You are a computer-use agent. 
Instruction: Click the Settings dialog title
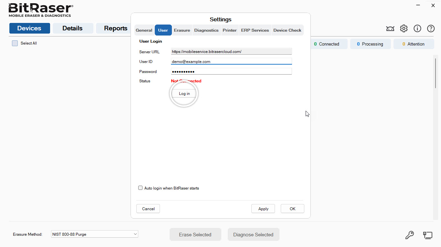point(221,19)
